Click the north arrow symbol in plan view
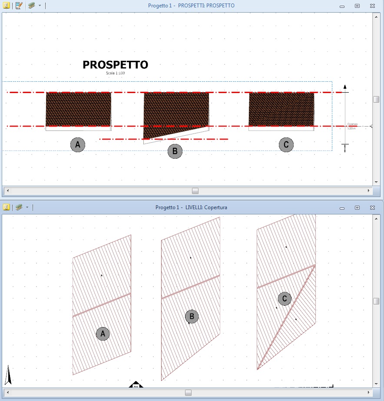The height and width of the screenshot is (401, 384). (8, 375)
